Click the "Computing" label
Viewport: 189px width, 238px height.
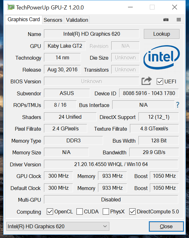[x=29, y=212]
